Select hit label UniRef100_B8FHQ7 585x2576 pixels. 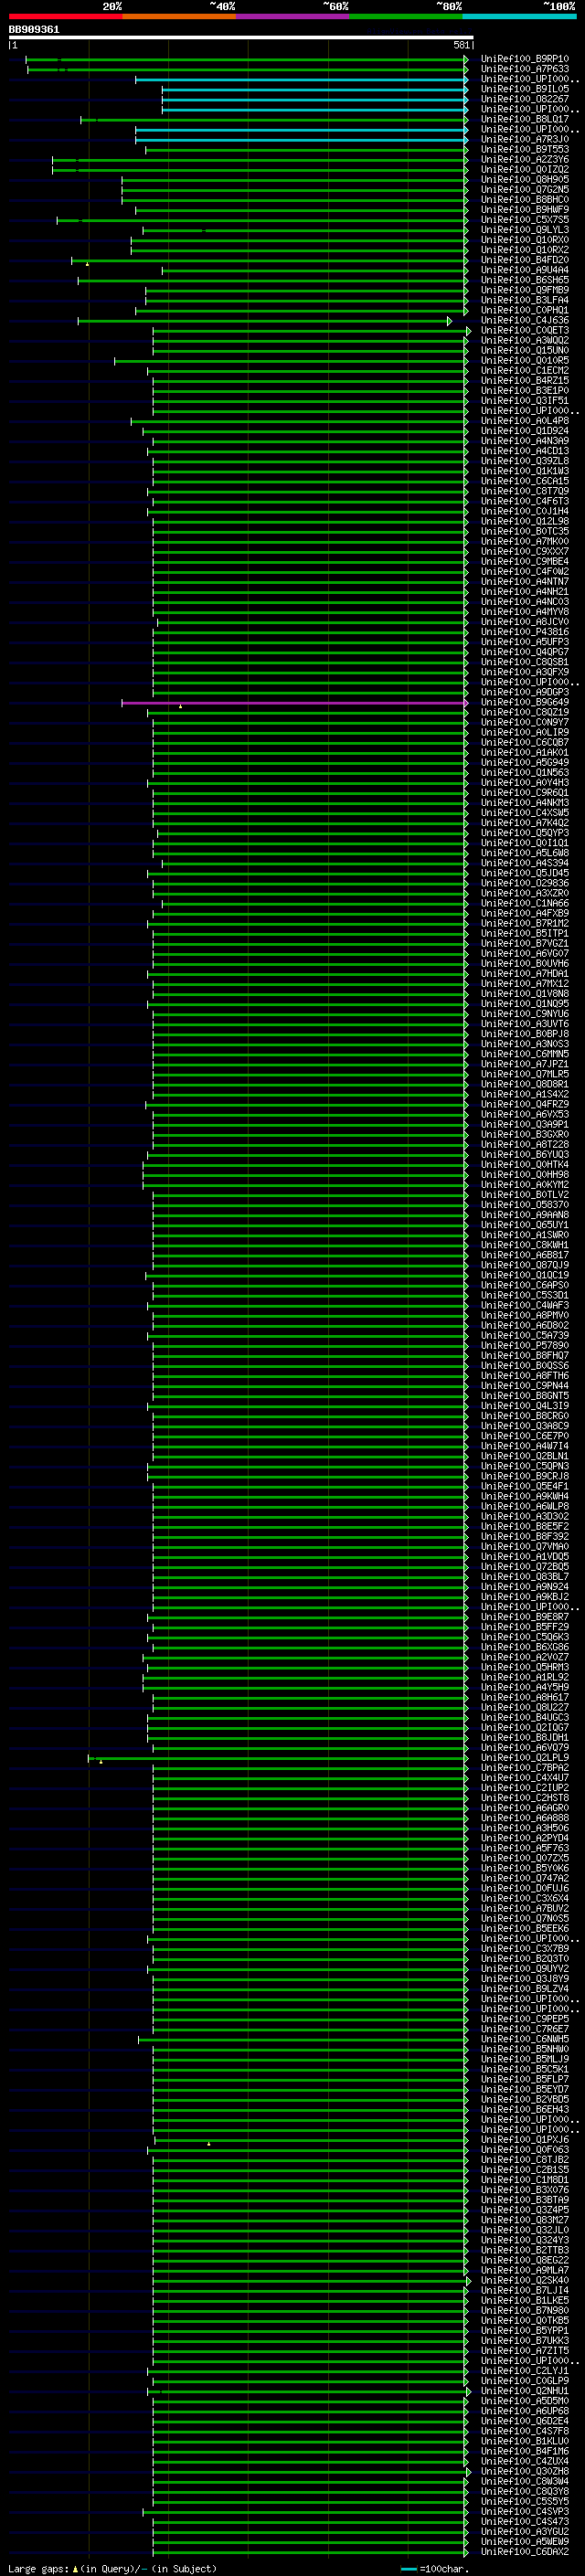(x=524, y=1356)
